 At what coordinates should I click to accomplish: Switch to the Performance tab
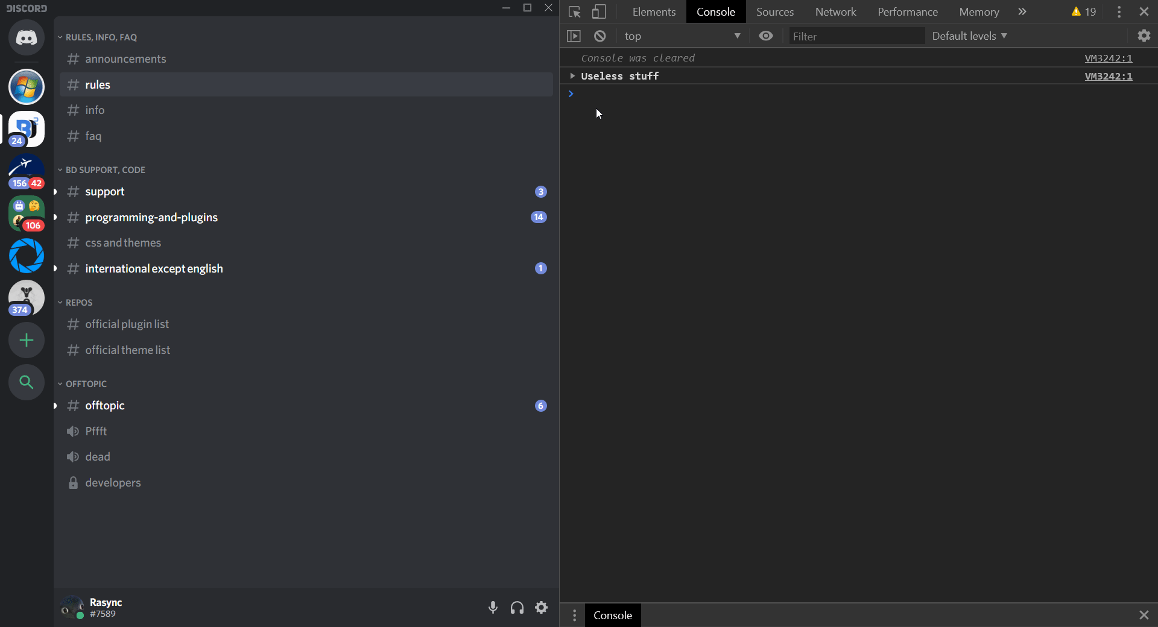tap(908, 12)
